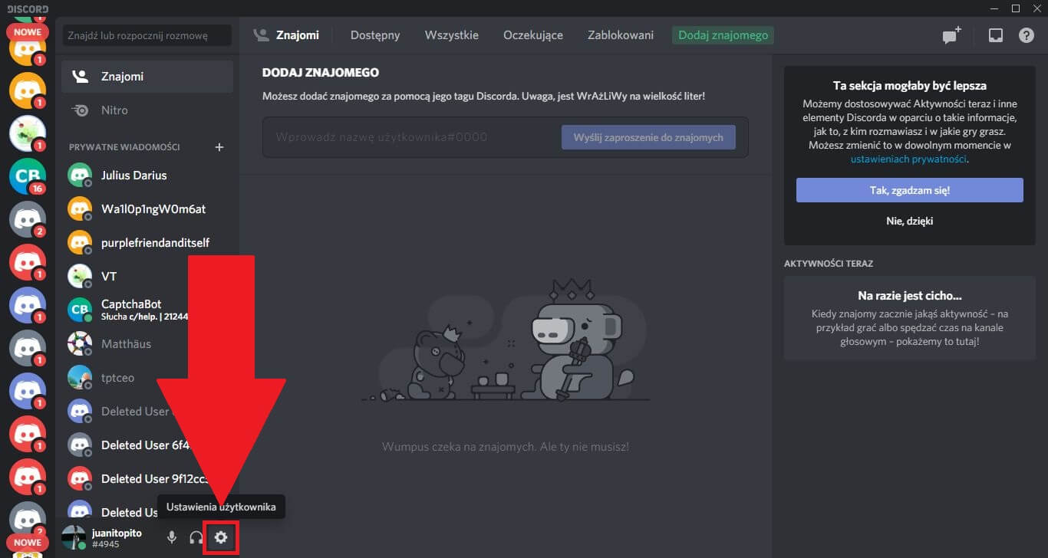Maximize the Discord window
1048x558 pixels.
pyautogui.click(x=1015, y=8)
